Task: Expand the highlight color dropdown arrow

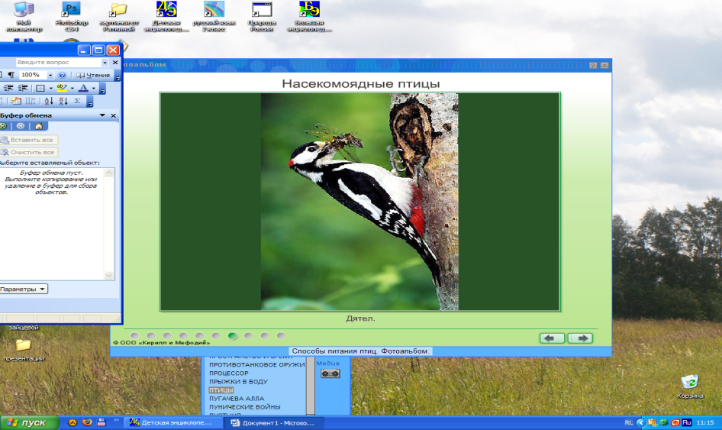Action: [x=73, y=88]
